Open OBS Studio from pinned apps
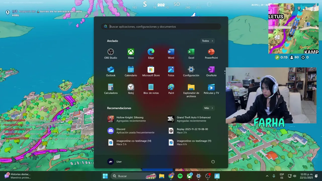 [x=111, y=54]
